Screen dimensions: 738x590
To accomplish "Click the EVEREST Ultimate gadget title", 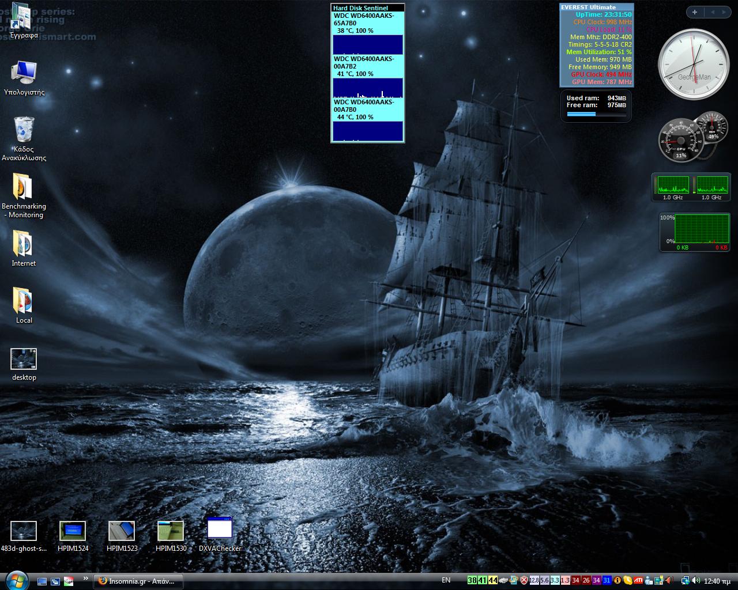I will 588,7.
